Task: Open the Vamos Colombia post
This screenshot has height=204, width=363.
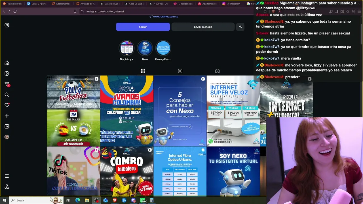Action: click(127, 111)
